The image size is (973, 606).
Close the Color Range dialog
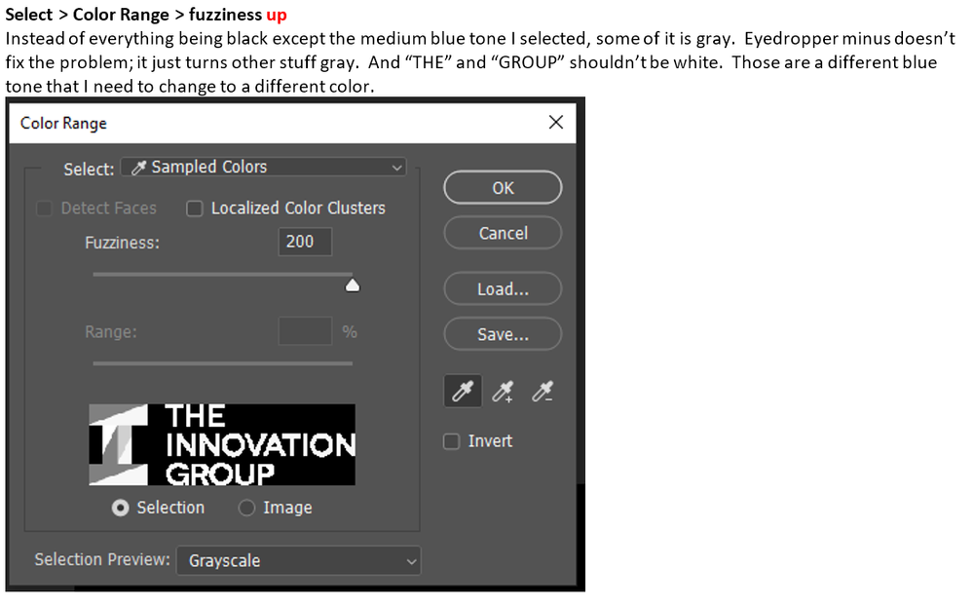[556, 123]
